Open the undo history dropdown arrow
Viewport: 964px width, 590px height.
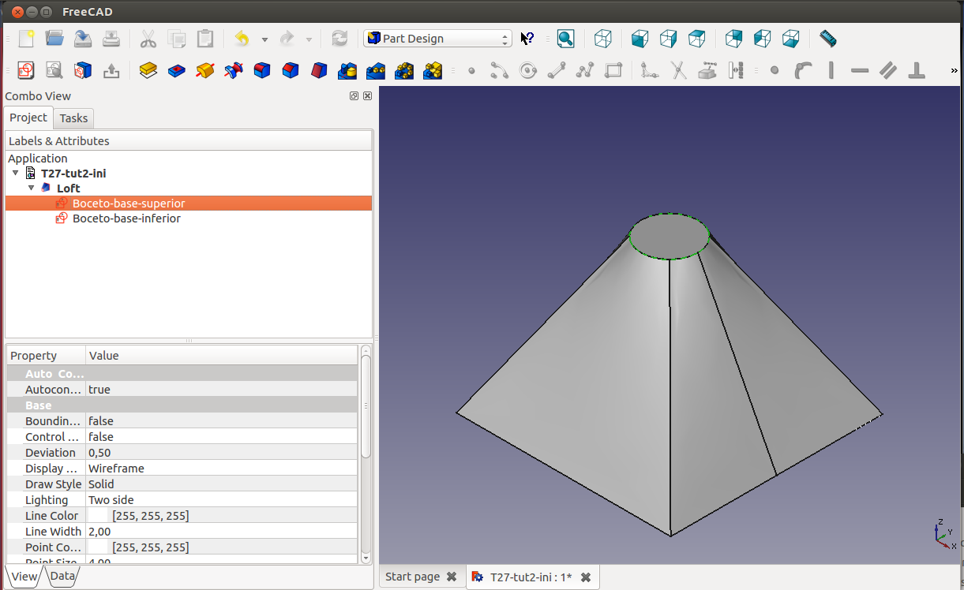264,39
